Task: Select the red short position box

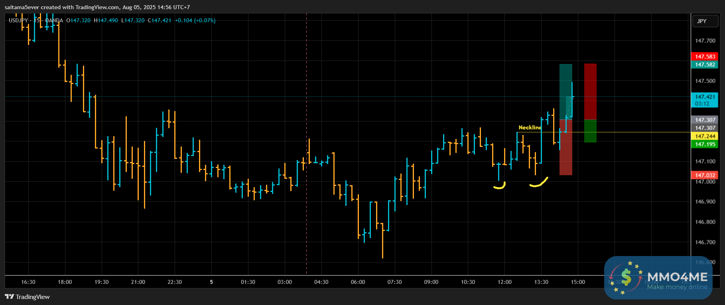Action: point(590,92)
